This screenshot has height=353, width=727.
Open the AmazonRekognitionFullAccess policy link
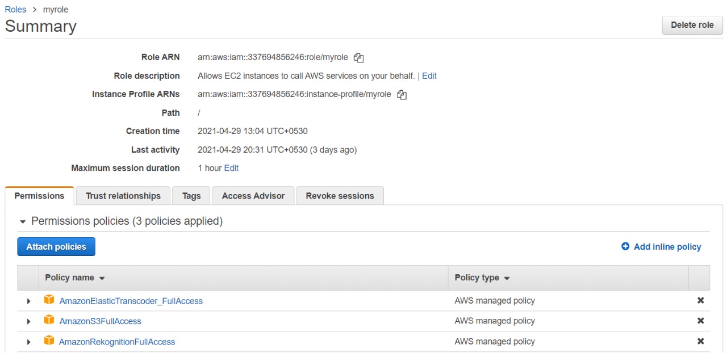tap(117, 342)
